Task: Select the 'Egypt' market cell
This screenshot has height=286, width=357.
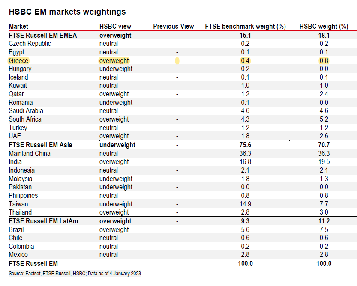Action: click(16, 52)
